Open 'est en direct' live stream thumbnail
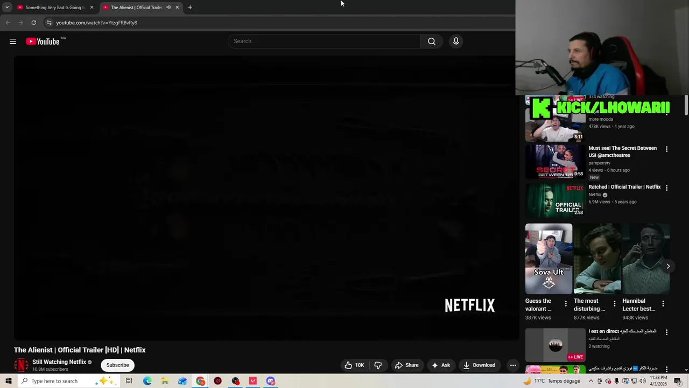This screenshot has height=388, width=689. tap(555, 345)
